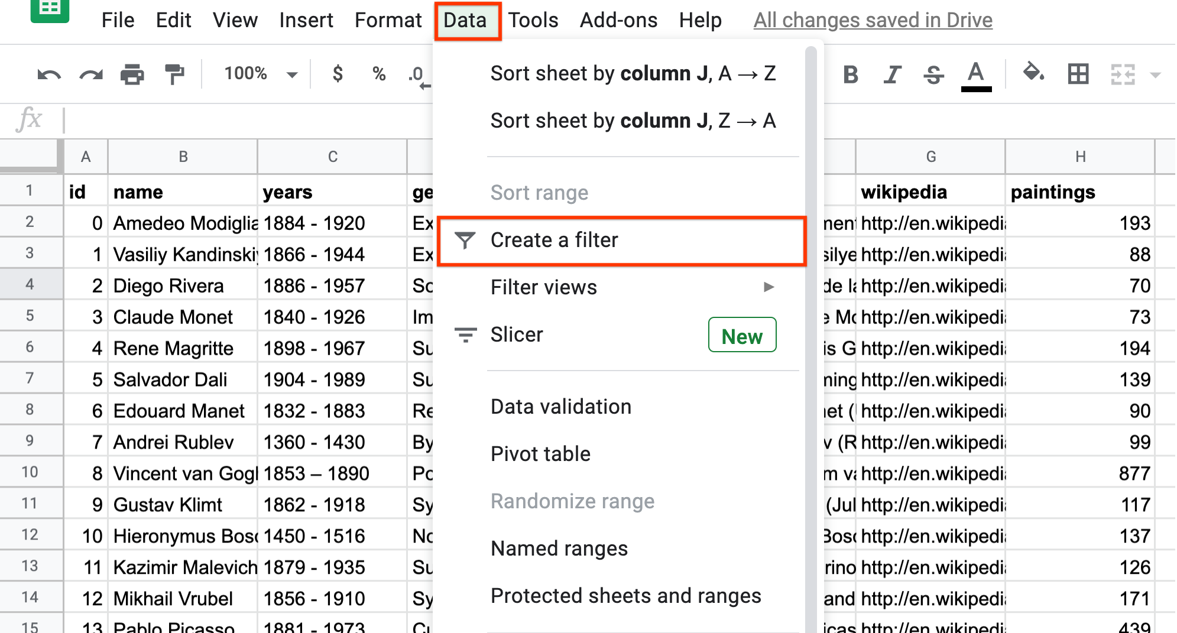Open the Edit menu

pos(173,20)
